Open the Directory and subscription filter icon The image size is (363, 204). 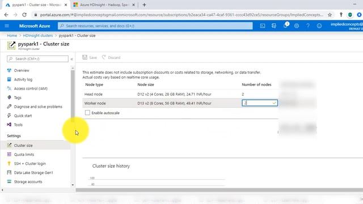pyautogui.click(x=273, y=25)
